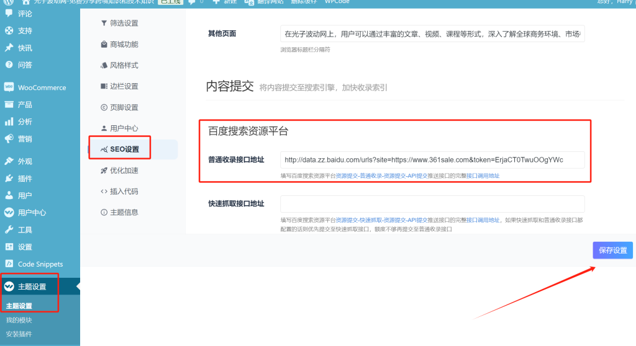This screenshot has height=346, width=636.
Task: Click the 百度搜索资源平台 heading
Action: (248, 131)
